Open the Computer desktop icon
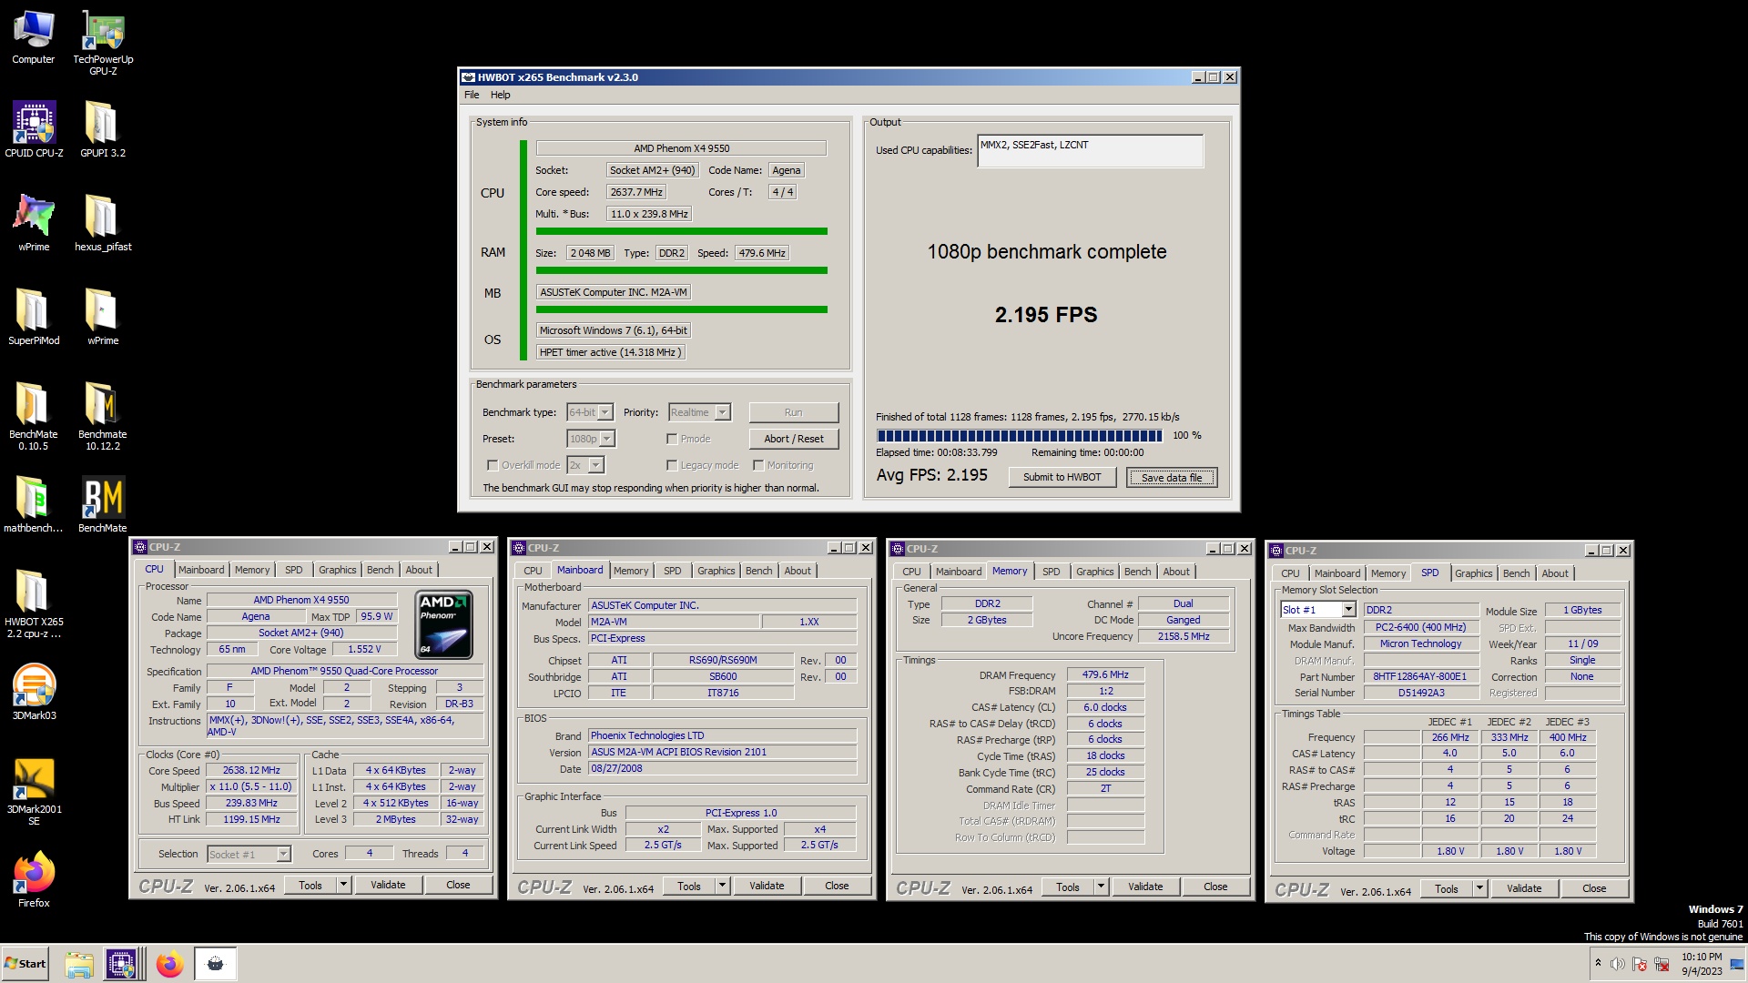The height and width of the screenshot is (983, 1748). pyautogui.click(x=34, y=36)
